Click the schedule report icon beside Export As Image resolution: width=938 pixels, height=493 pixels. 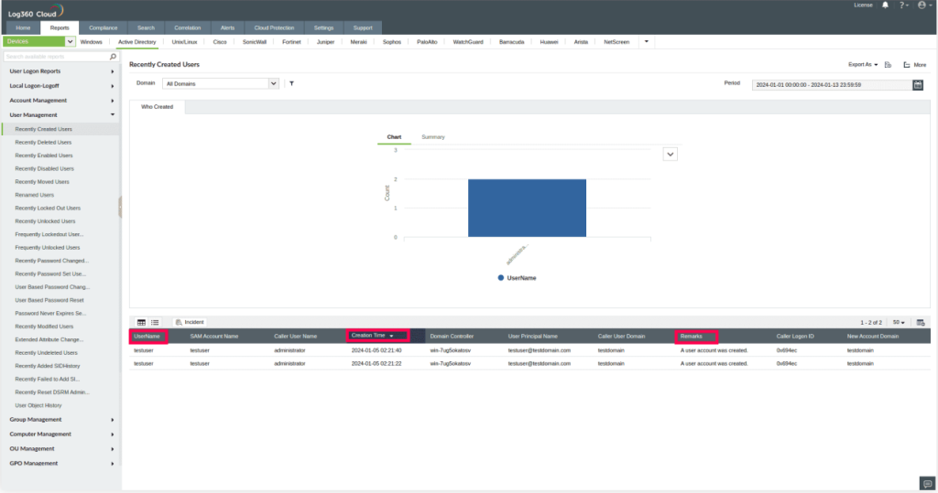888,65
